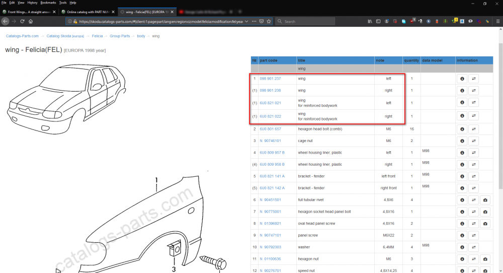Expand the address bar history dropdown arrow
The image size is (503, 273).
tap(246, 21)
